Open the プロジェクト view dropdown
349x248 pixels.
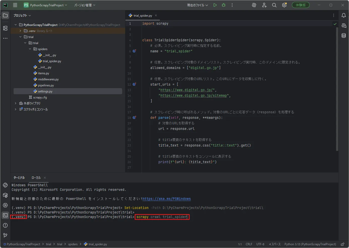[22, 16]
